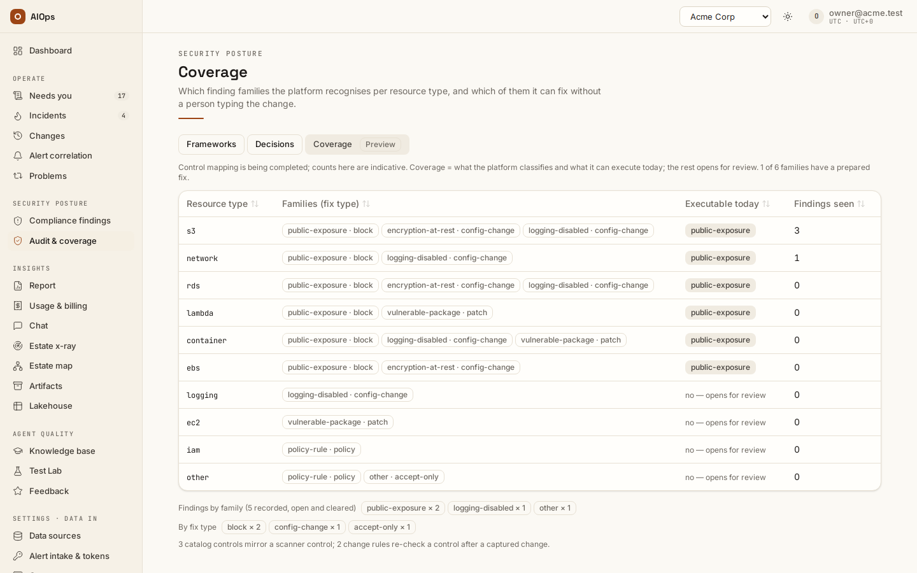Click the Chat bubble icon
917x573 pixels.
(x=18, y=326)
